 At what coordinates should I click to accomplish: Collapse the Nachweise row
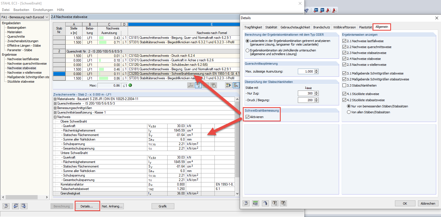click(55, 117)
